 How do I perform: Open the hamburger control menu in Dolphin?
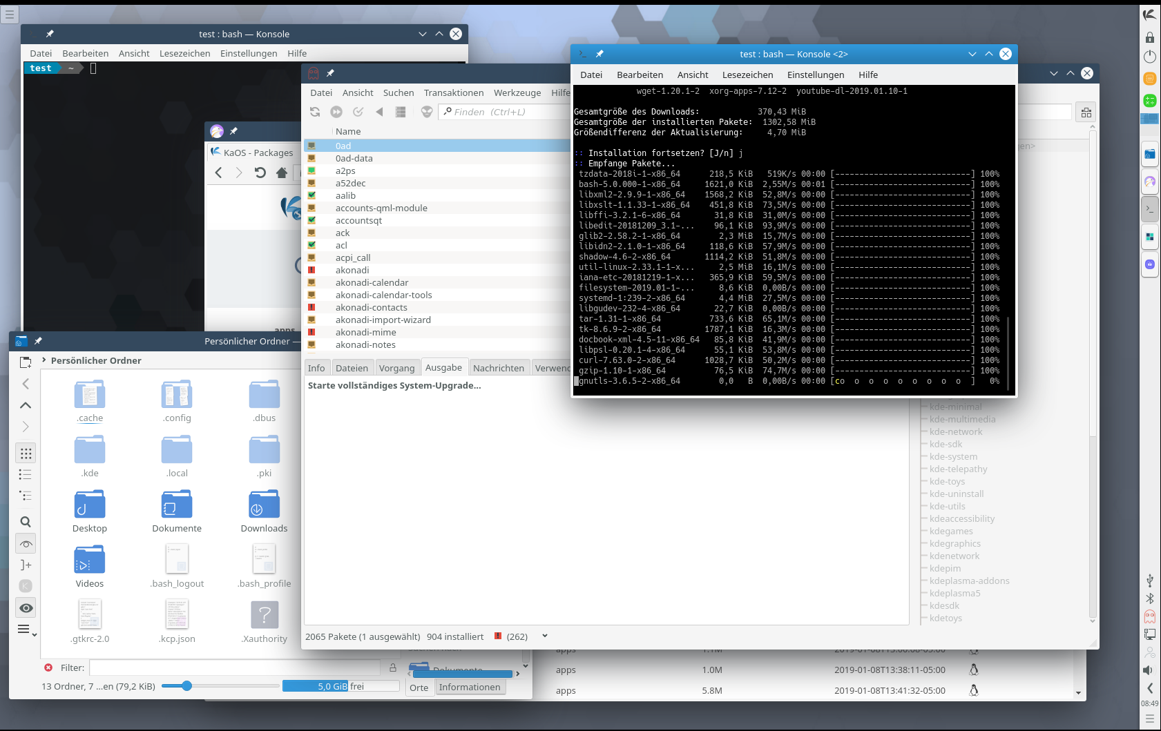tap(26, 630)
